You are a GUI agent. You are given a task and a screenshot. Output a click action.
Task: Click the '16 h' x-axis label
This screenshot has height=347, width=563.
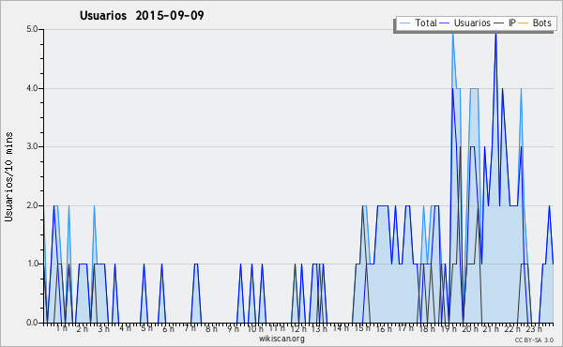click(384, 328)
